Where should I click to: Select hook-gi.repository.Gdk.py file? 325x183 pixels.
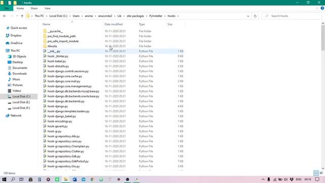[64, 156]
